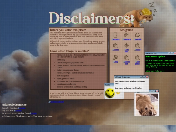Open the sites to visit link
176x132 pixels.
[x=127, y=63]
